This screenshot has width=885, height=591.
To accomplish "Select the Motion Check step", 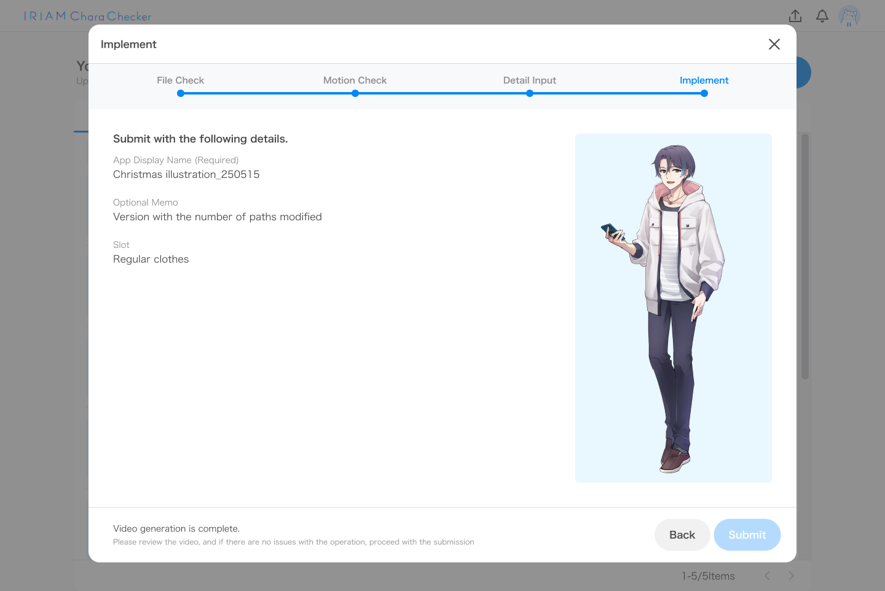I will click(x=355, y=80).
